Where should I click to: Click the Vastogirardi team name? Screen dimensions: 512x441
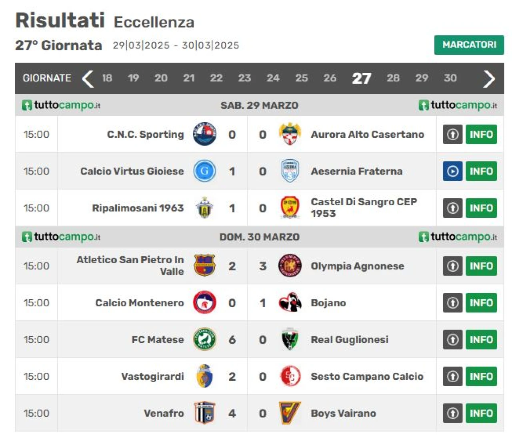(x=152, y=376)
